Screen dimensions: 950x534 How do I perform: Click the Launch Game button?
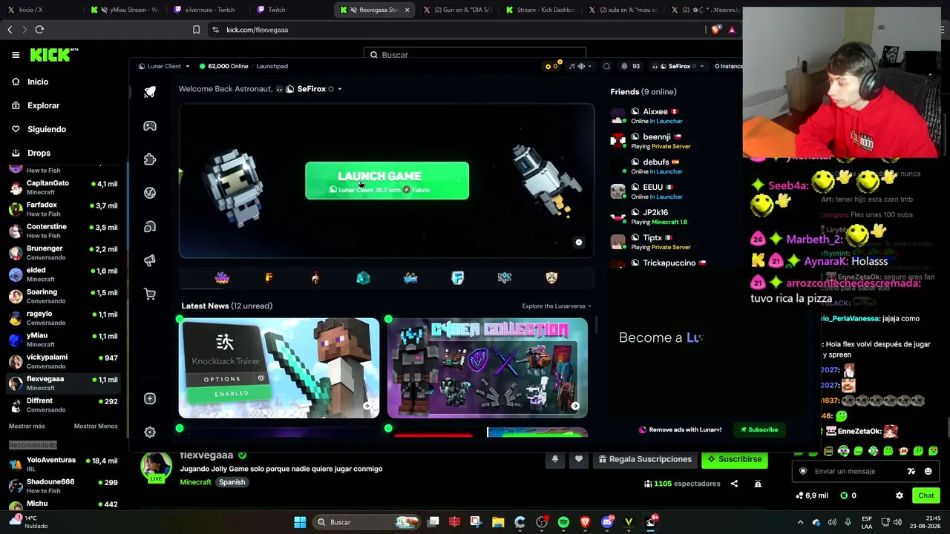[x=387, y=181]
